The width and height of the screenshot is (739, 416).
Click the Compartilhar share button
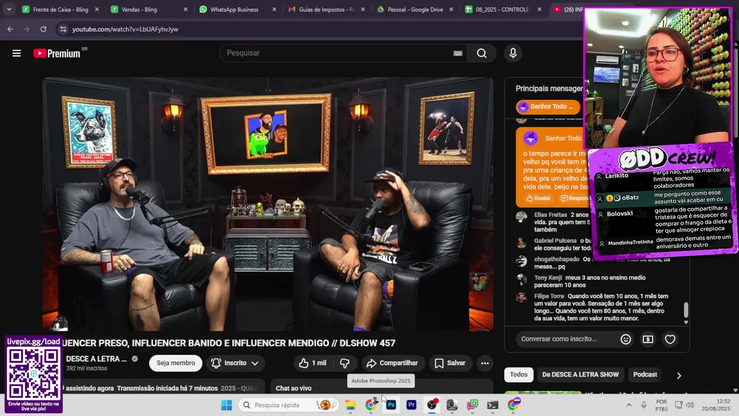(392, 363)
